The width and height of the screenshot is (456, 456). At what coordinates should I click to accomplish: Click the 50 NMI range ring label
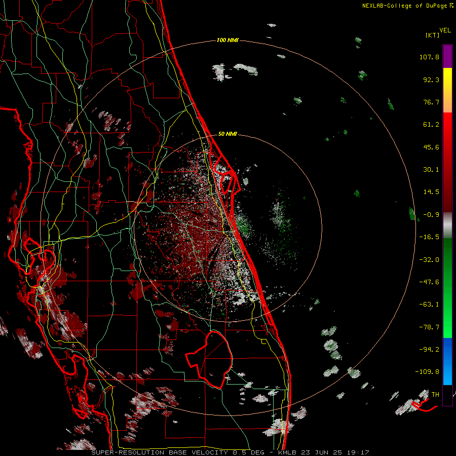pos(227,134)
